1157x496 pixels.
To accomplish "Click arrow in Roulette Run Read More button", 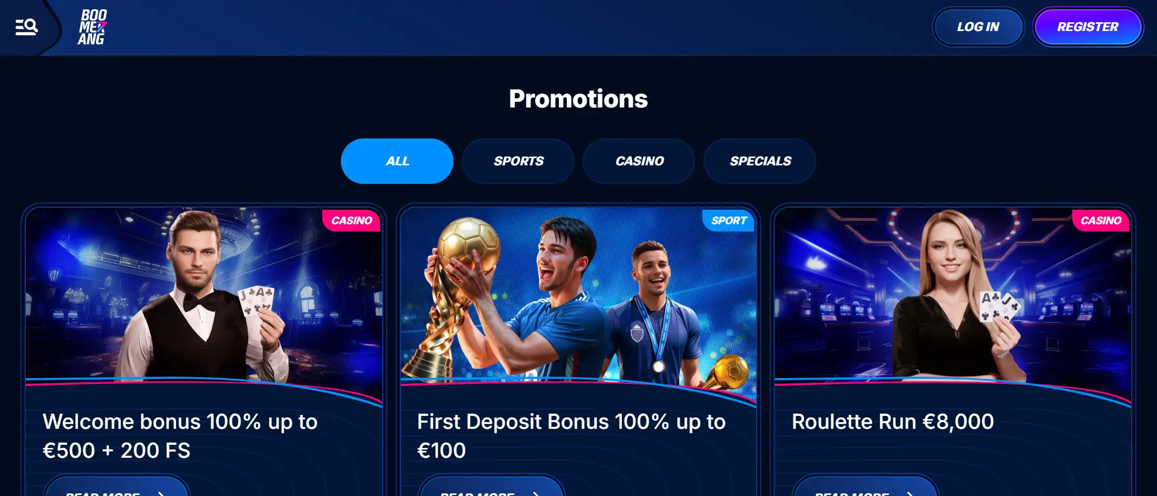I will pos(911,493).
